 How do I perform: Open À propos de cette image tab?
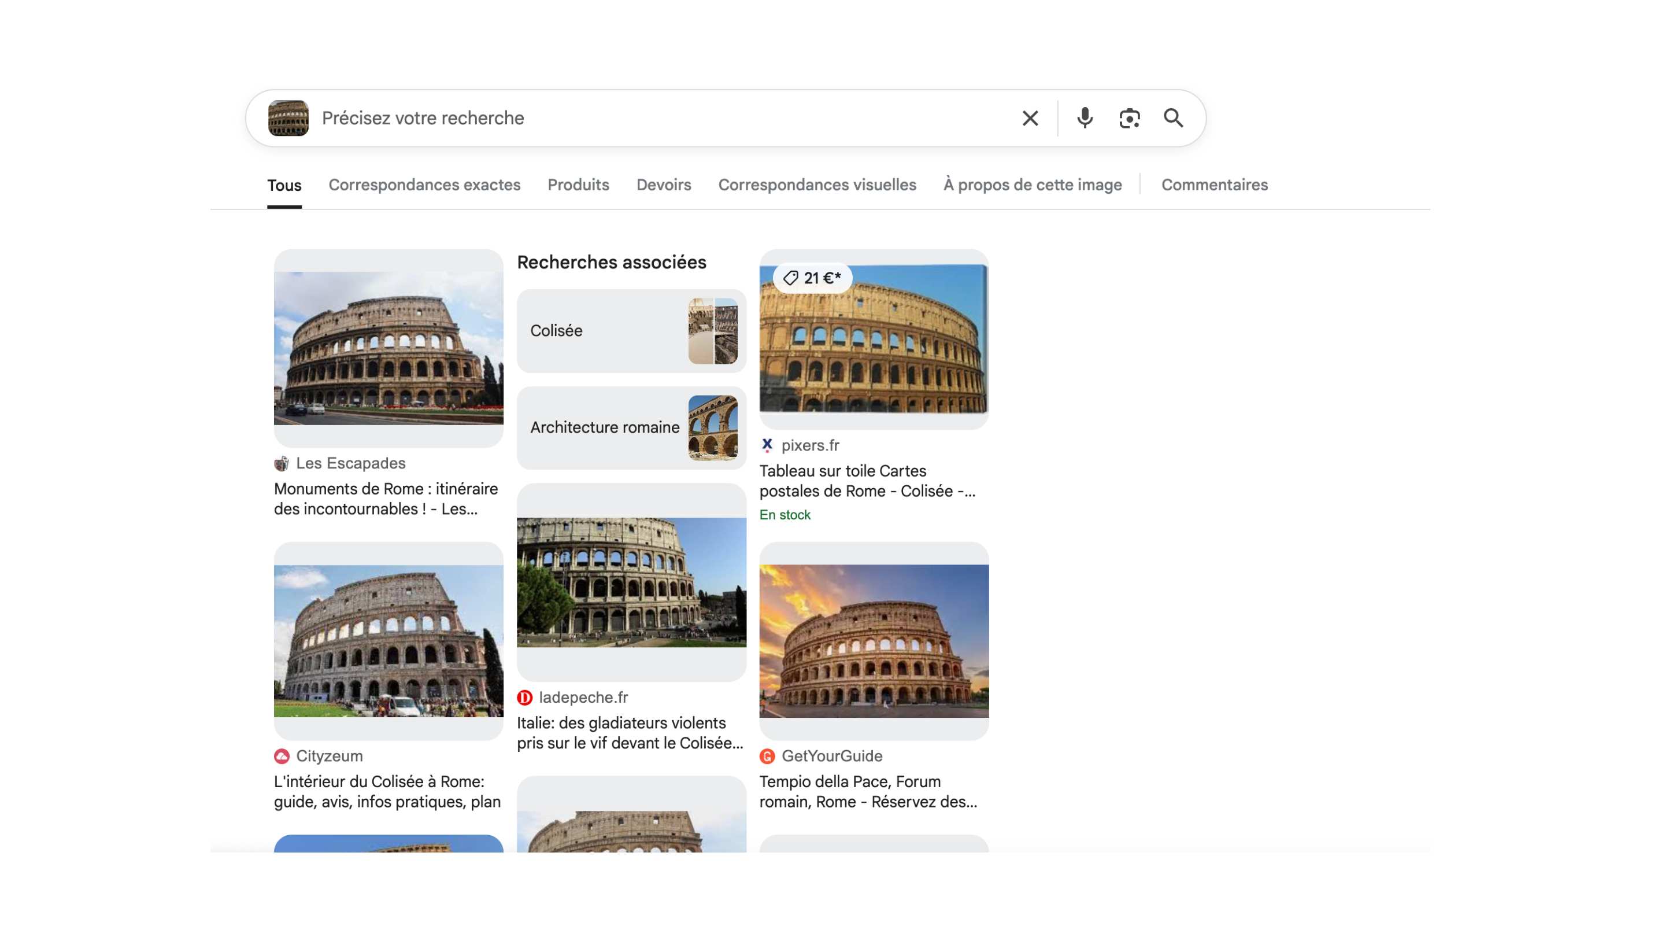(x=1032, y=185)
